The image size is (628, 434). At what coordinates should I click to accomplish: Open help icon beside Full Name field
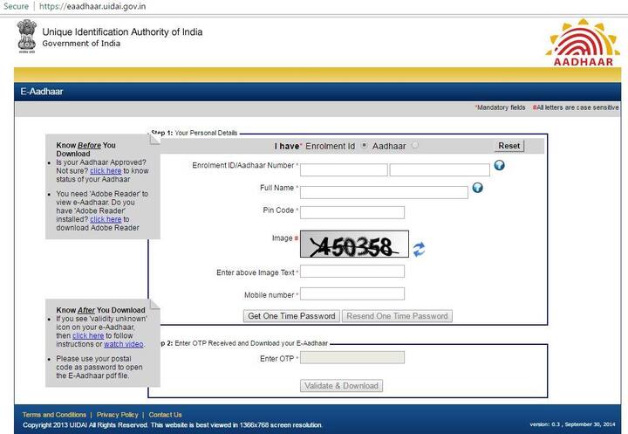tap(477, 188)
